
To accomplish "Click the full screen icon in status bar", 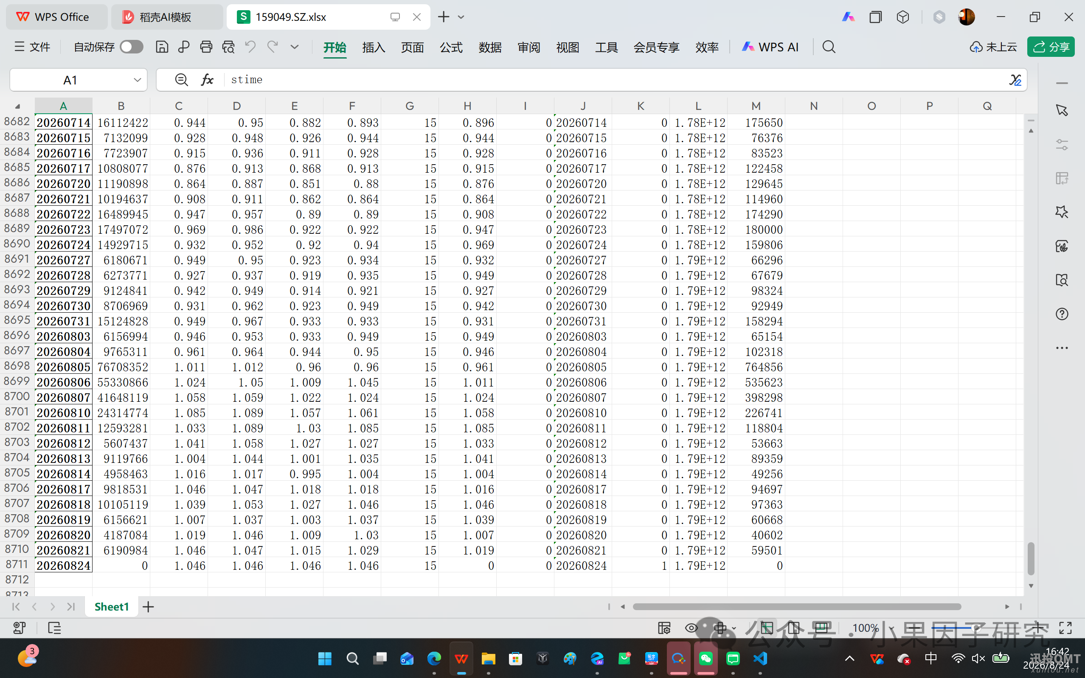I will (1065, 628).
